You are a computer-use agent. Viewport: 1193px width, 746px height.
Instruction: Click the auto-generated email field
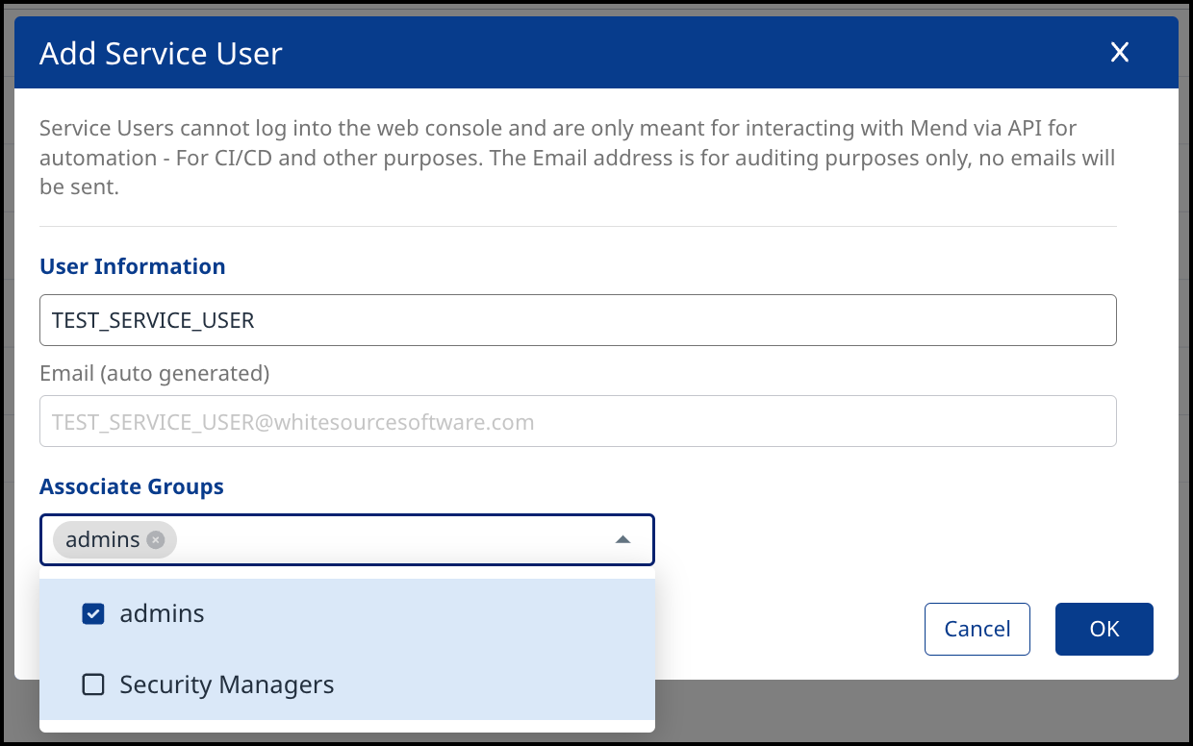[577, 422]
